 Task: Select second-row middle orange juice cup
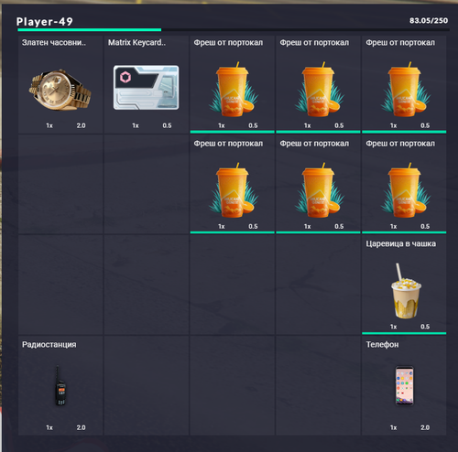(x=319, y=190)
